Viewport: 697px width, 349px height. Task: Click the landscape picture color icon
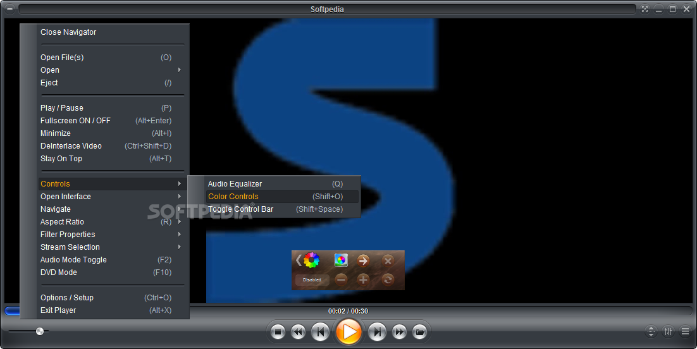[341, 260]
